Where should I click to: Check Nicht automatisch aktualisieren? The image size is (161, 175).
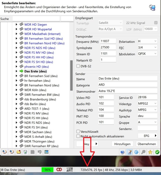[x=78, y=136]
